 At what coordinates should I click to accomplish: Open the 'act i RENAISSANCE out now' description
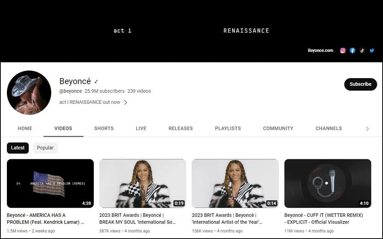pyautogui.click(x=90, y=102)
